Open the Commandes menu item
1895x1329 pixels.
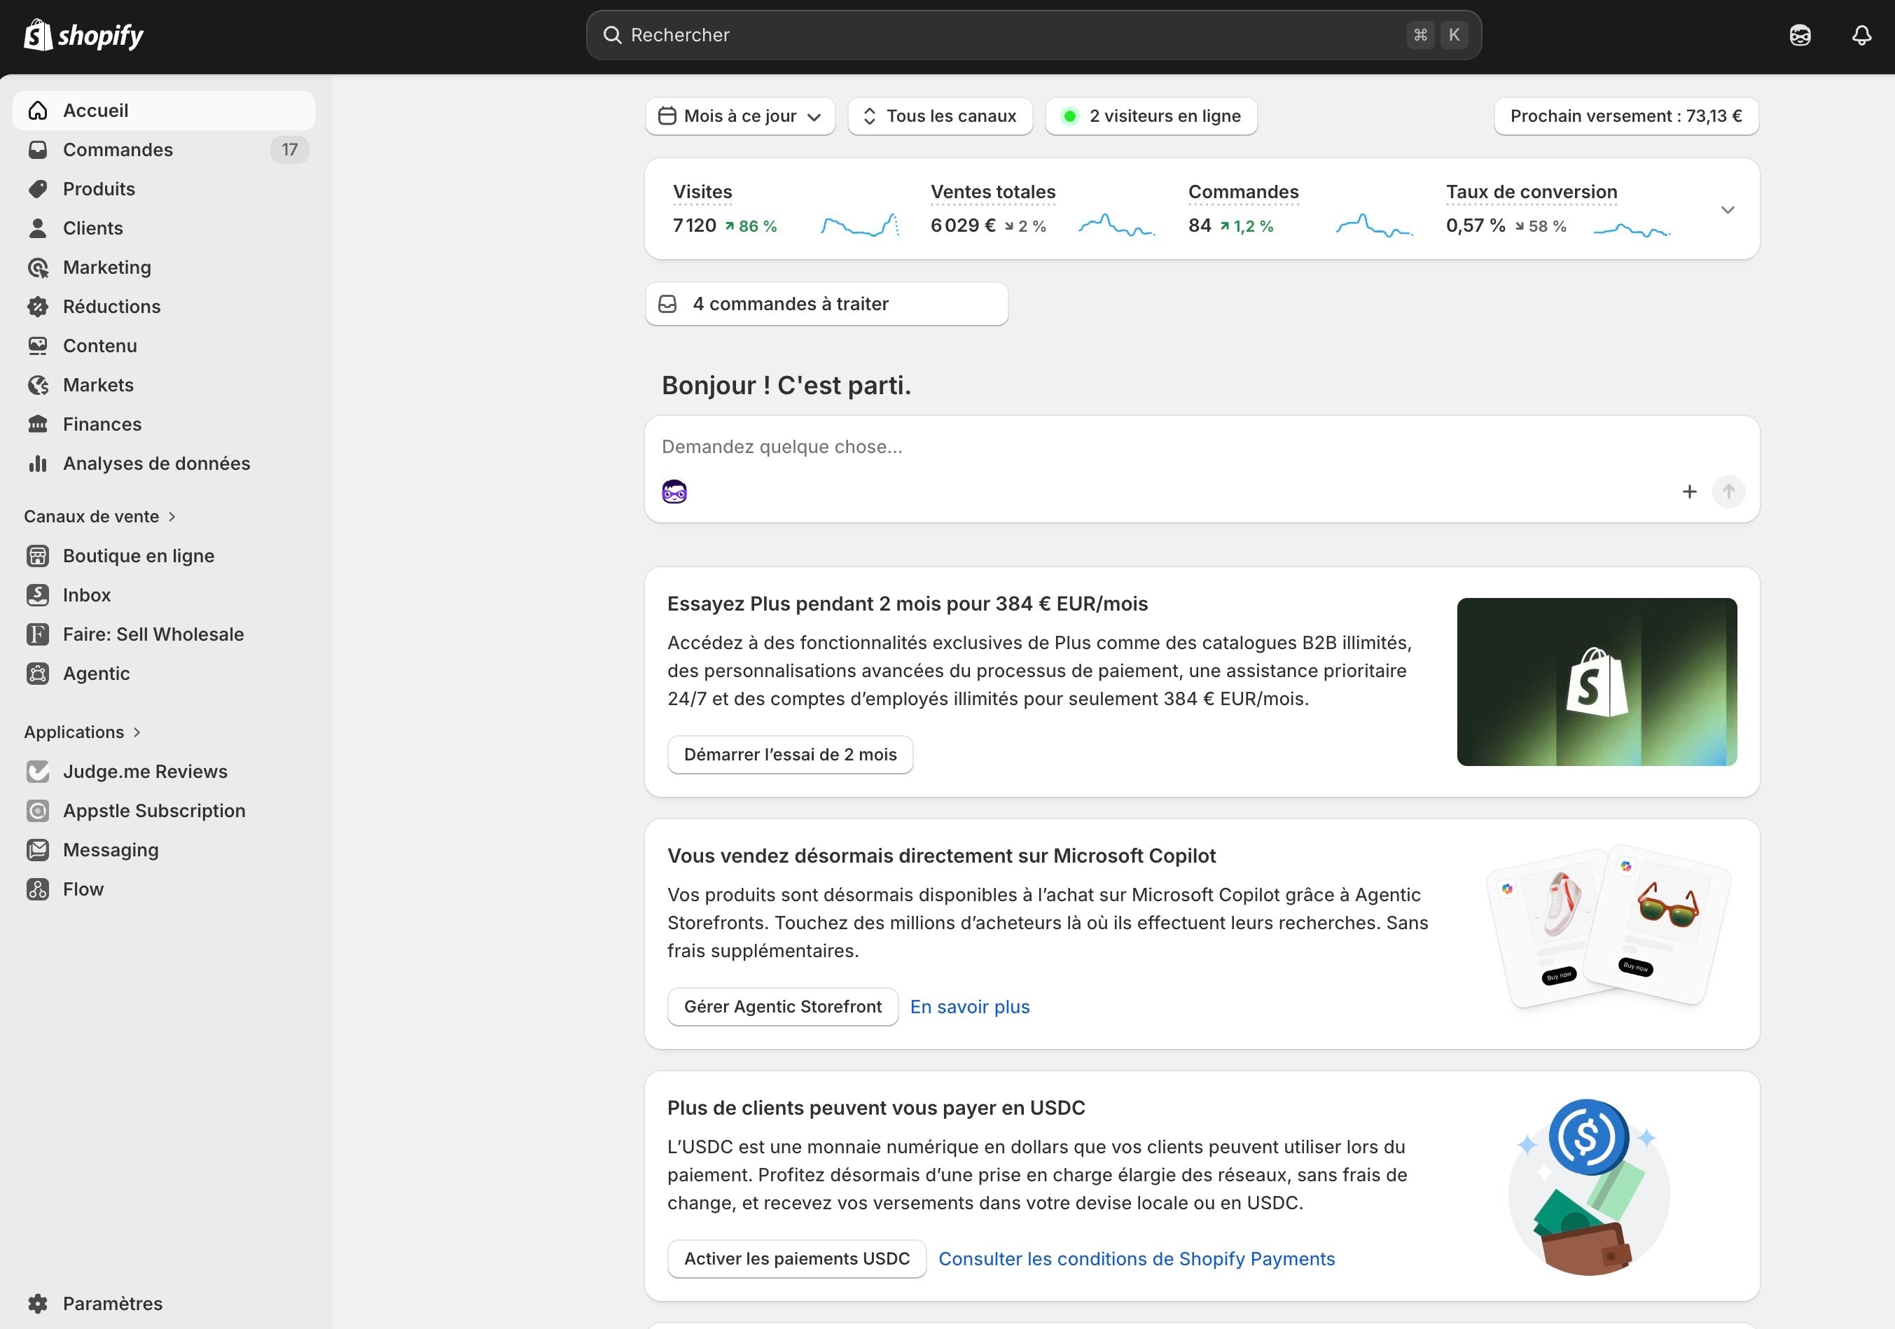163,149
